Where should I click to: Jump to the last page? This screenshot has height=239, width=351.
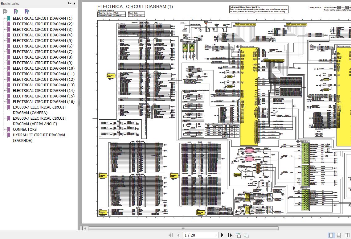click(x=230, y=235)
